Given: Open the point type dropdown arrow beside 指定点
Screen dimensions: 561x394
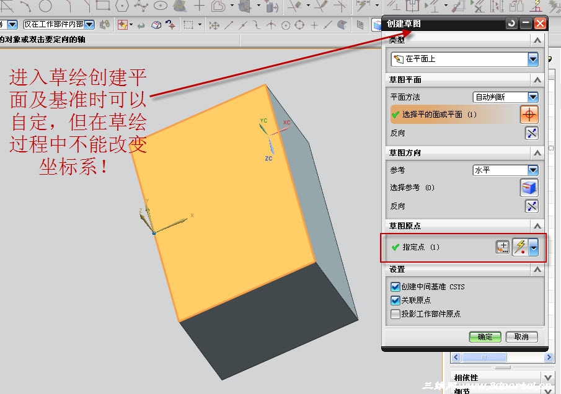Looking at the screenshot, I should [x=534, y=247].
